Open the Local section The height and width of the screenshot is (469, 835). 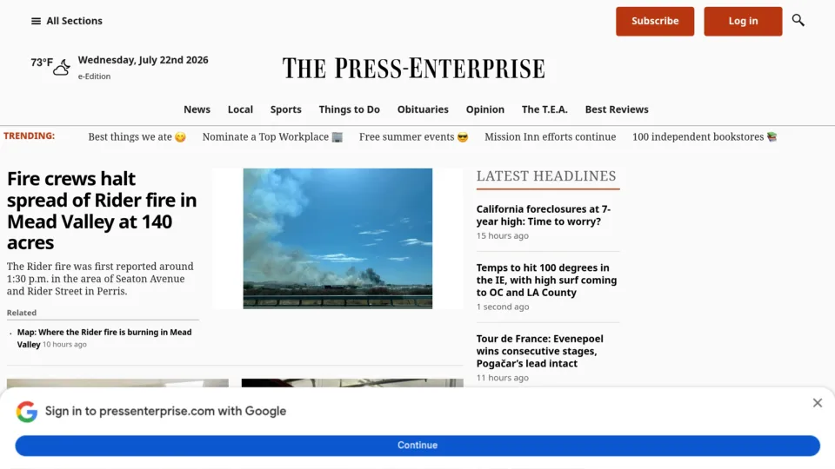[240, 109]
